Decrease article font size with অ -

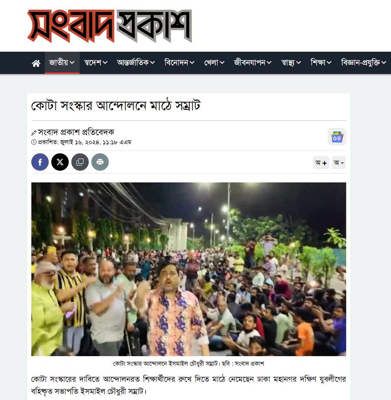[339, 162]
